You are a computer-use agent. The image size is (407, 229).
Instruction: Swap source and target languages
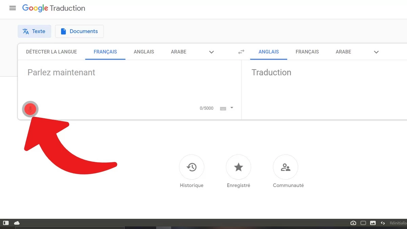pos(241,52)
